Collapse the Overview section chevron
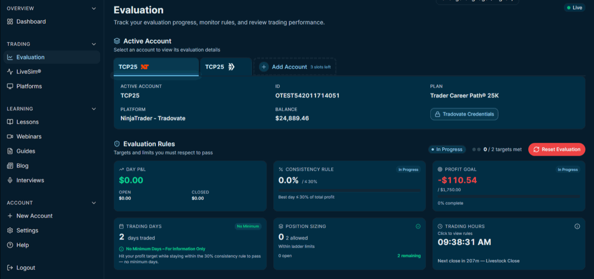Screen dimensions: 594x279 click(94, 8)
